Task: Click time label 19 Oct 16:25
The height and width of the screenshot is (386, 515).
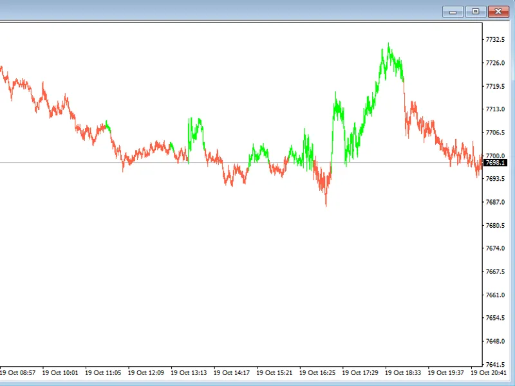Action: click(317, 373)
